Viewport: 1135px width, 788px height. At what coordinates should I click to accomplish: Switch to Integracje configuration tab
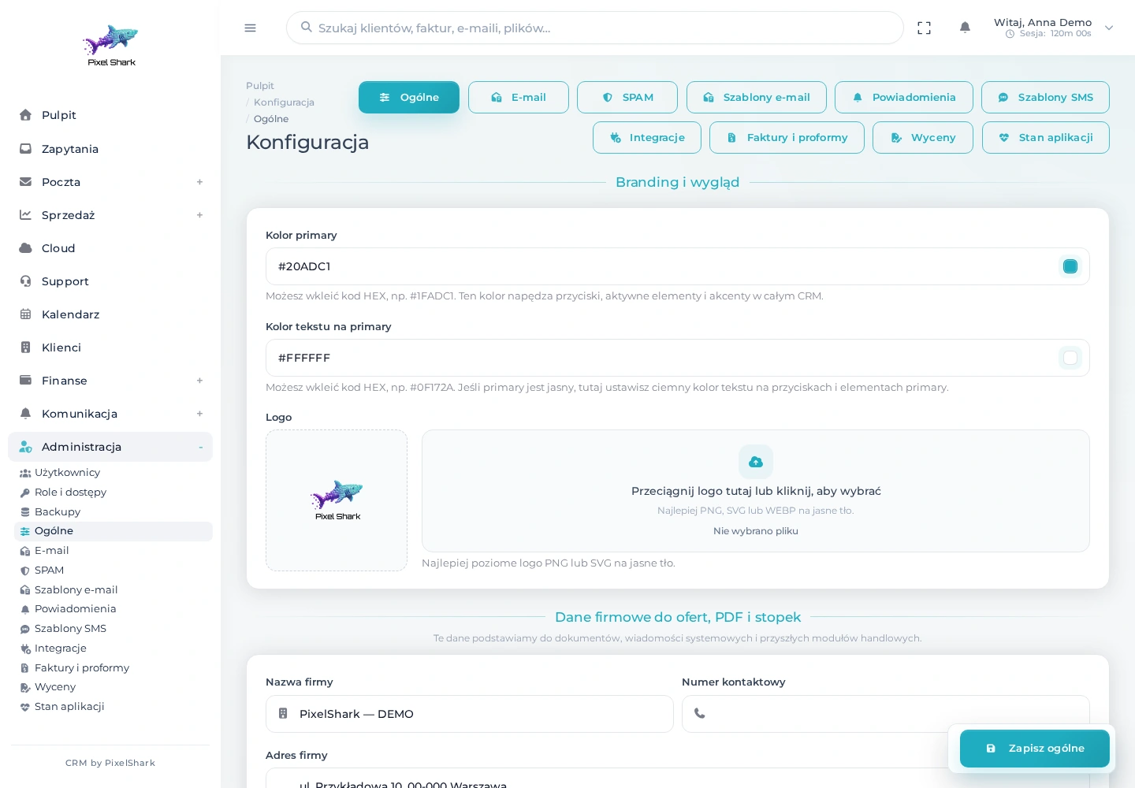(647, 138)
